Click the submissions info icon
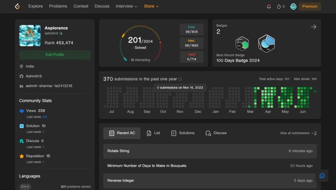This screenshot has width=336, height=190. (x=180, y=79)
